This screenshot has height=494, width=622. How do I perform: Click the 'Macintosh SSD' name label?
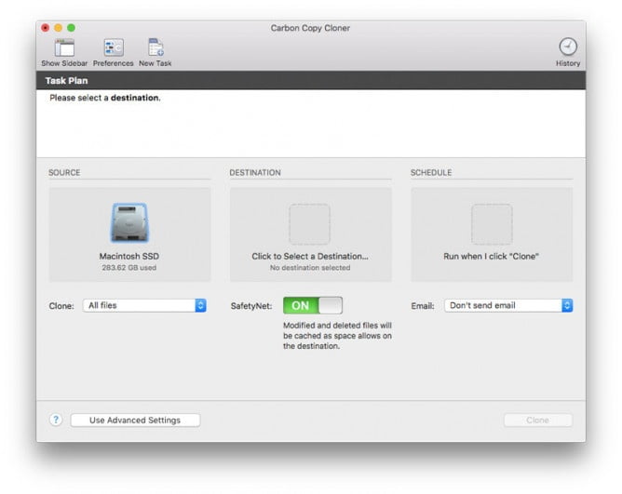pos(129,257)
